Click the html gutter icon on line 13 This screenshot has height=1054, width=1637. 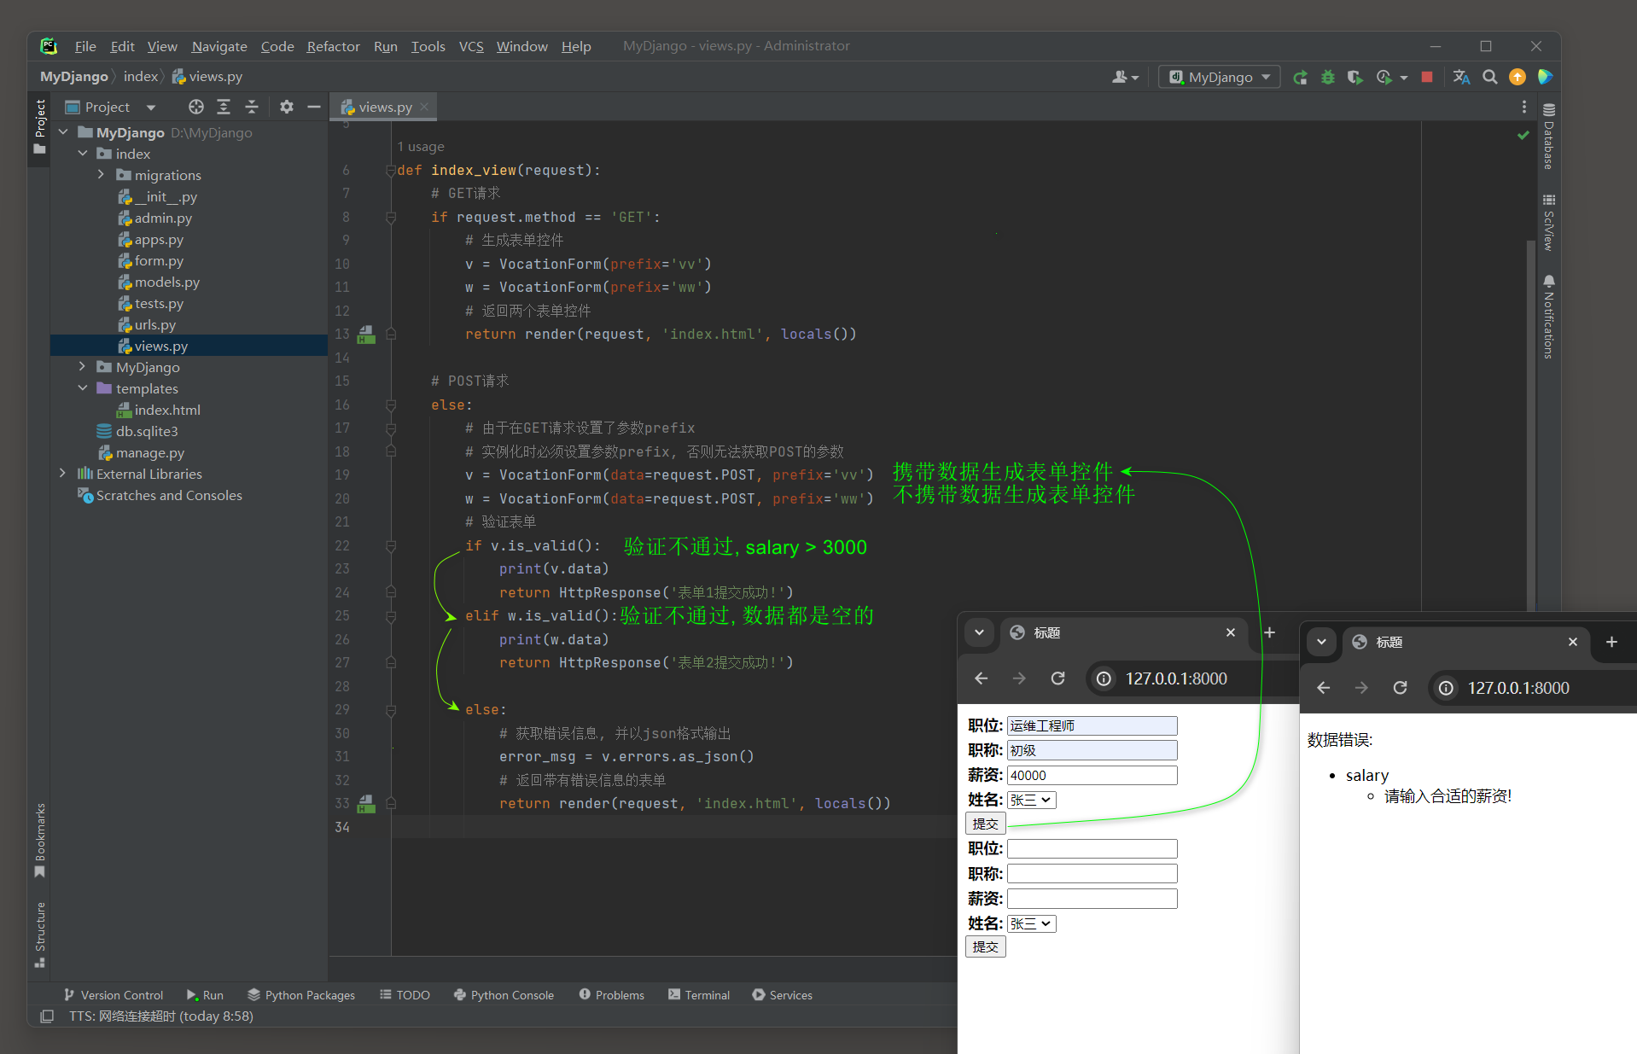click(x=366, y=334)
